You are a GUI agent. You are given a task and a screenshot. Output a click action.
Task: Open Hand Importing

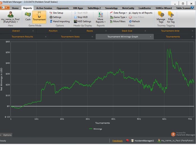point(60,21)
